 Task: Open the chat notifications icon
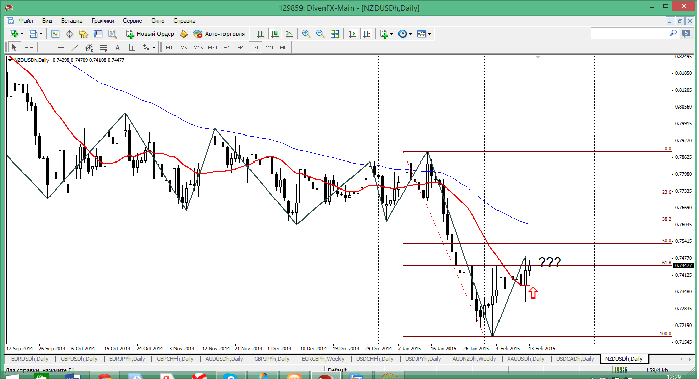(686, 33)
